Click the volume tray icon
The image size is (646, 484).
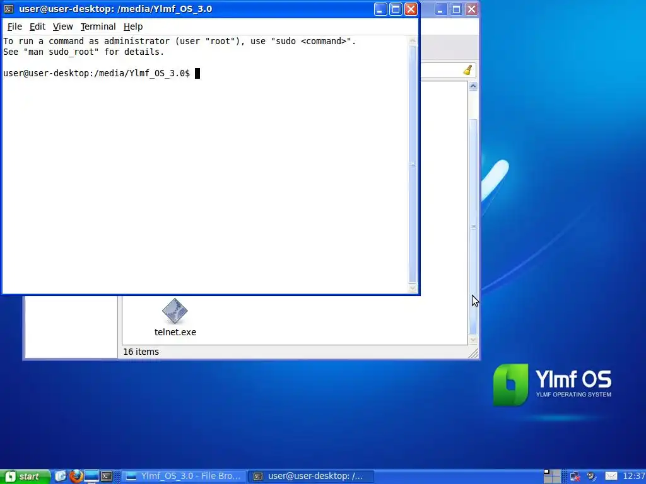(592, 476)
